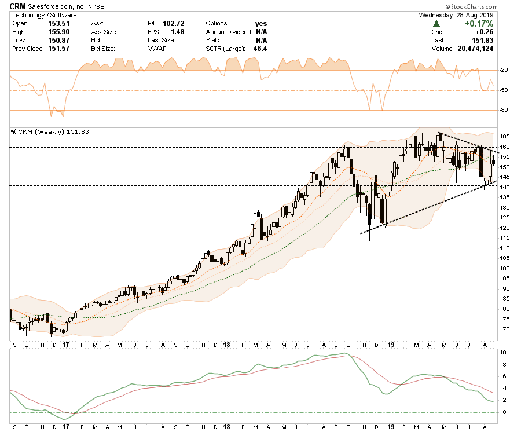Click the Options value yes
521x432 pixels.
[261, 24]
